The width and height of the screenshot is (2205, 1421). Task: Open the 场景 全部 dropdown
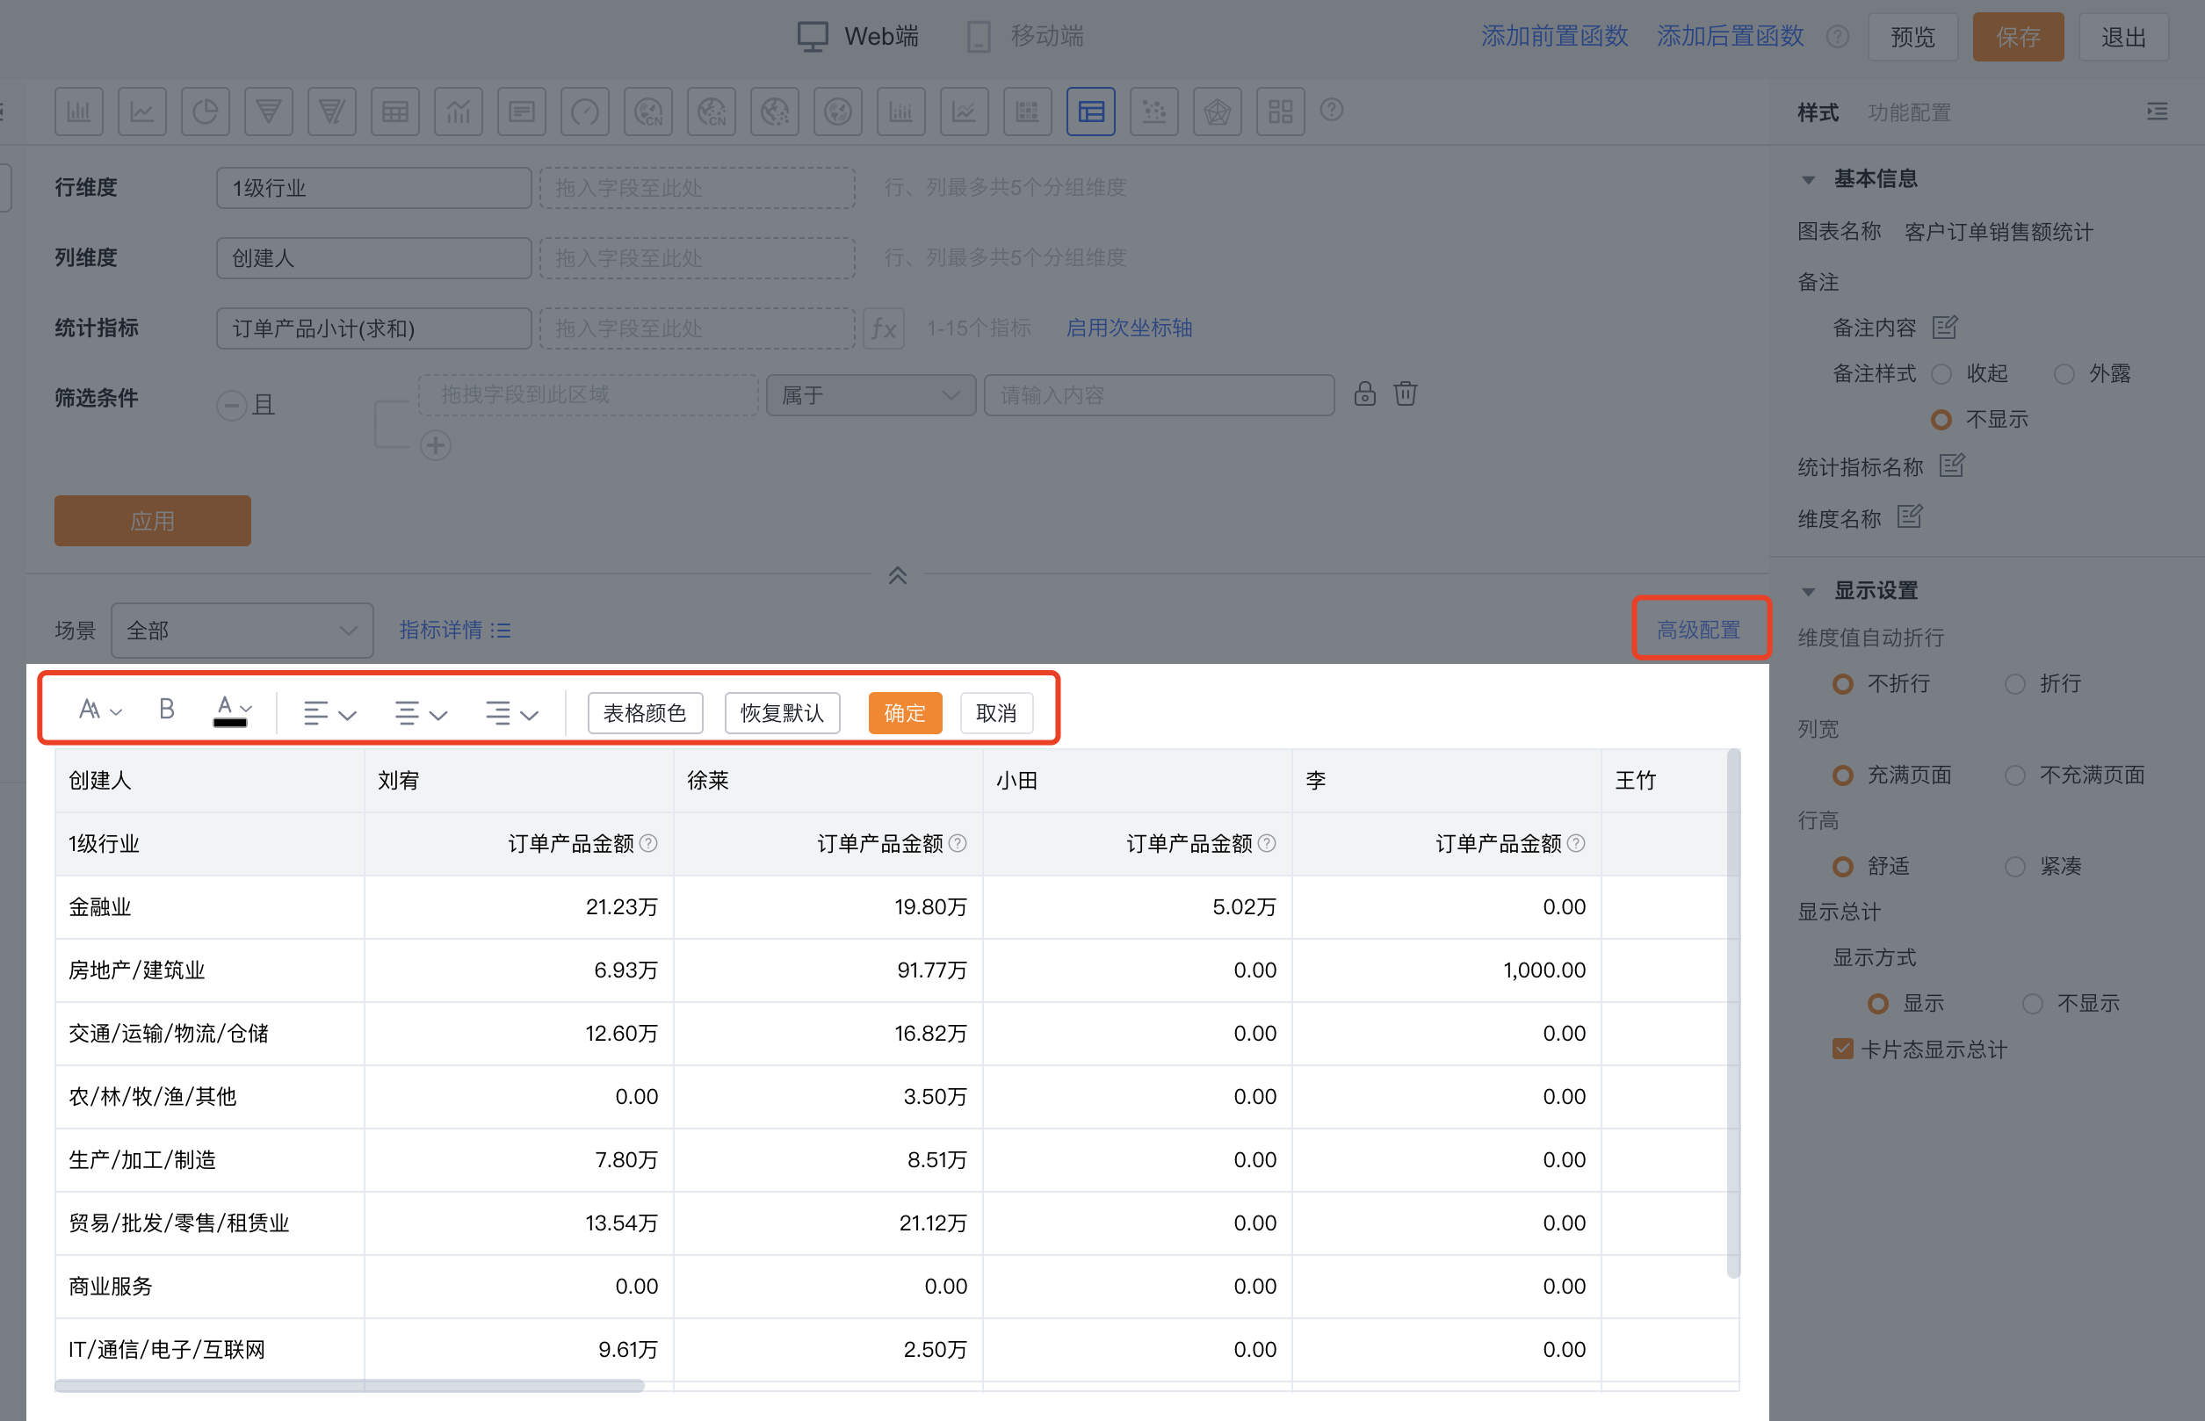coord(242,631)
